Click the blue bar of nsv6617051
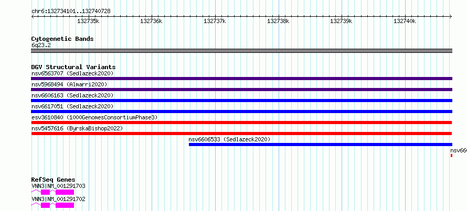 coord(242,112)
